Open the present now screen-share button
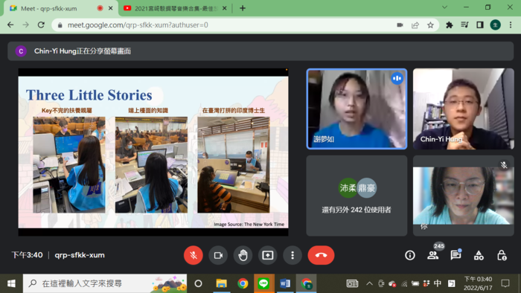This screenshot has height=293, width=521. click(x=267, y=255)
